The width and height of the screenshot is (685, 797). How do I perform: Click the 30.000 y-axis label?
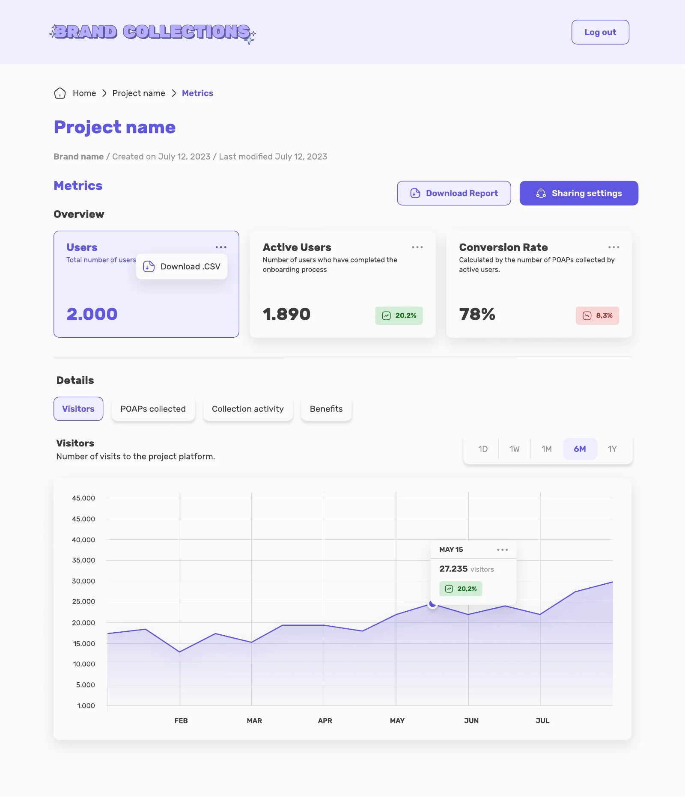click(83, 581)
